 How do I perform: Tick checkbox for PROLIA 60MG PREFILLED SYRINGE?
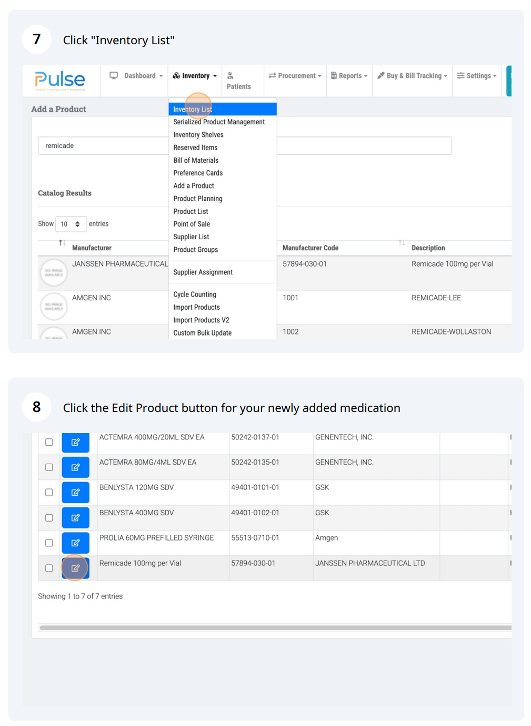(49, 543)
